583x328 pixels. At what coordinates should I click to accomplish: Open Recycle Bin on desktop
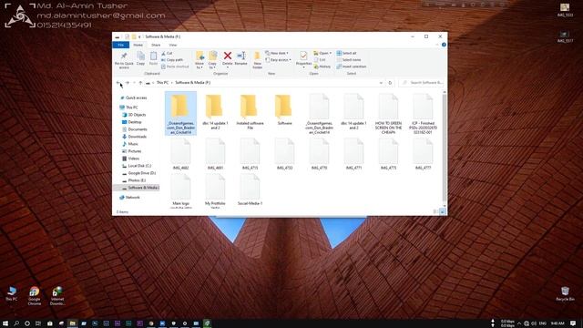565,293
